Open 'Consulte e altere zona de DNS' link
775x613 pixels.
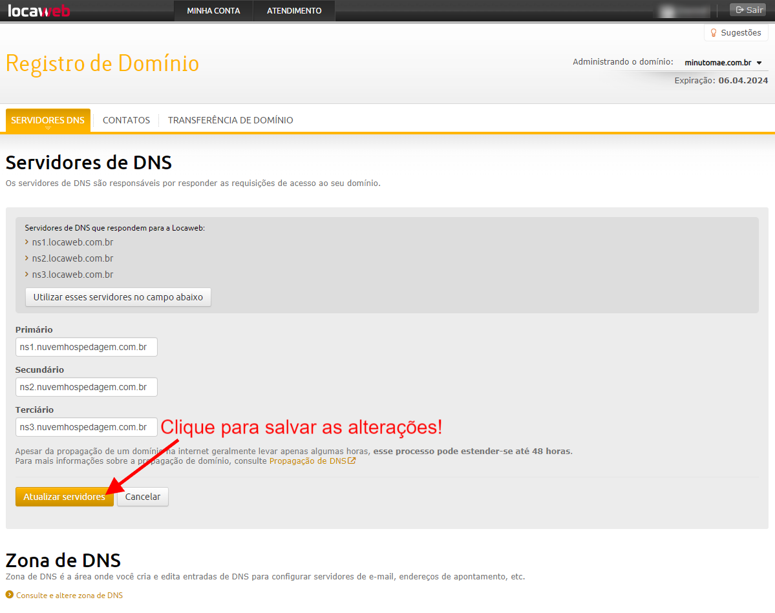coord(69,595)
